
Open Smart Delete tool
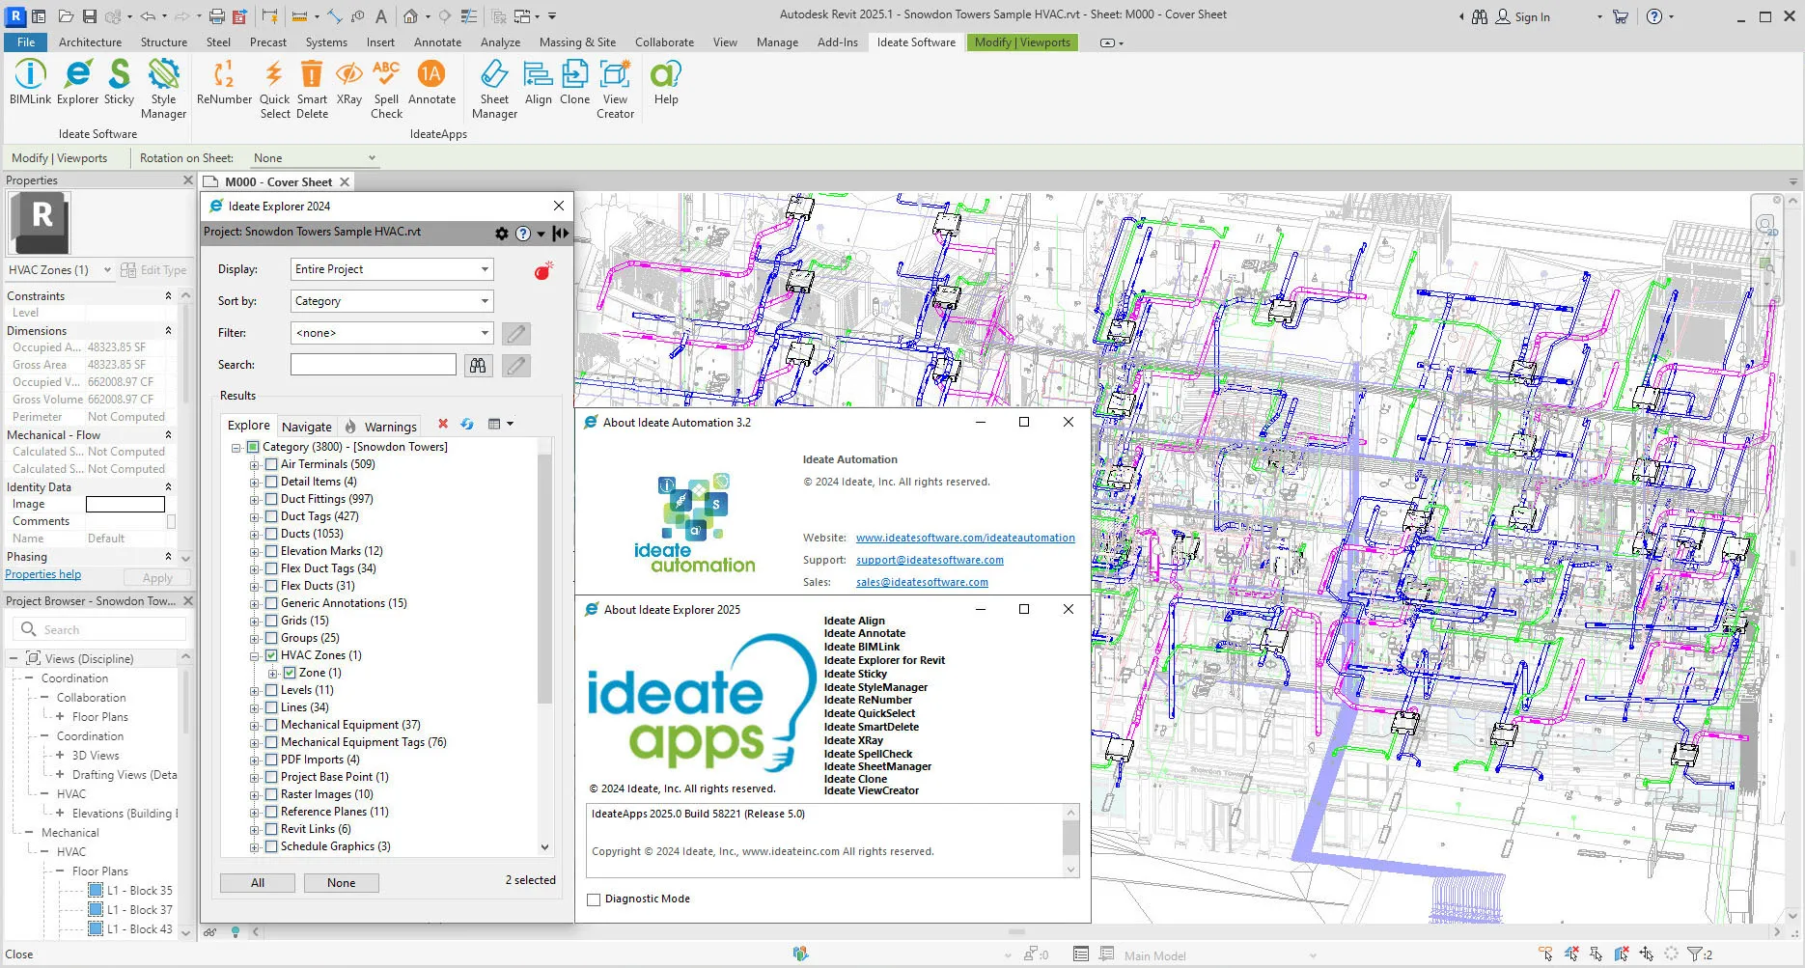[312, 89]
